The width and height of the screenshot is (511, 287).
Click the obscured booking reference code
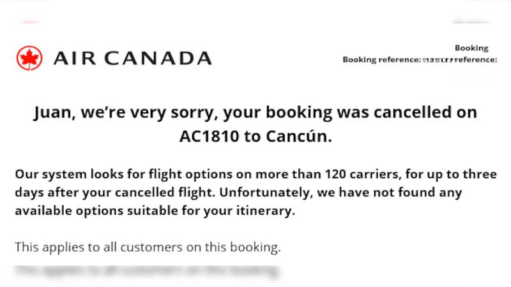point(438,60)
